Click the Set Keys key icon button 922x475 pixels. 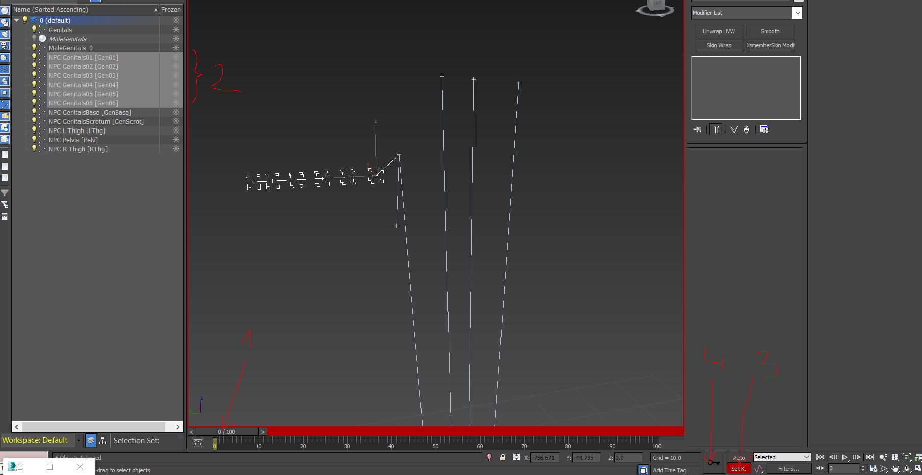pyautogui.click(x=714, y=462)
